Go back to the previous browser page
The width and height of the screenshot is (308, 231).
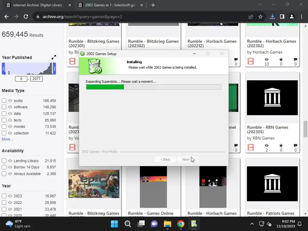pyautogui.click(x=7, y=17)
